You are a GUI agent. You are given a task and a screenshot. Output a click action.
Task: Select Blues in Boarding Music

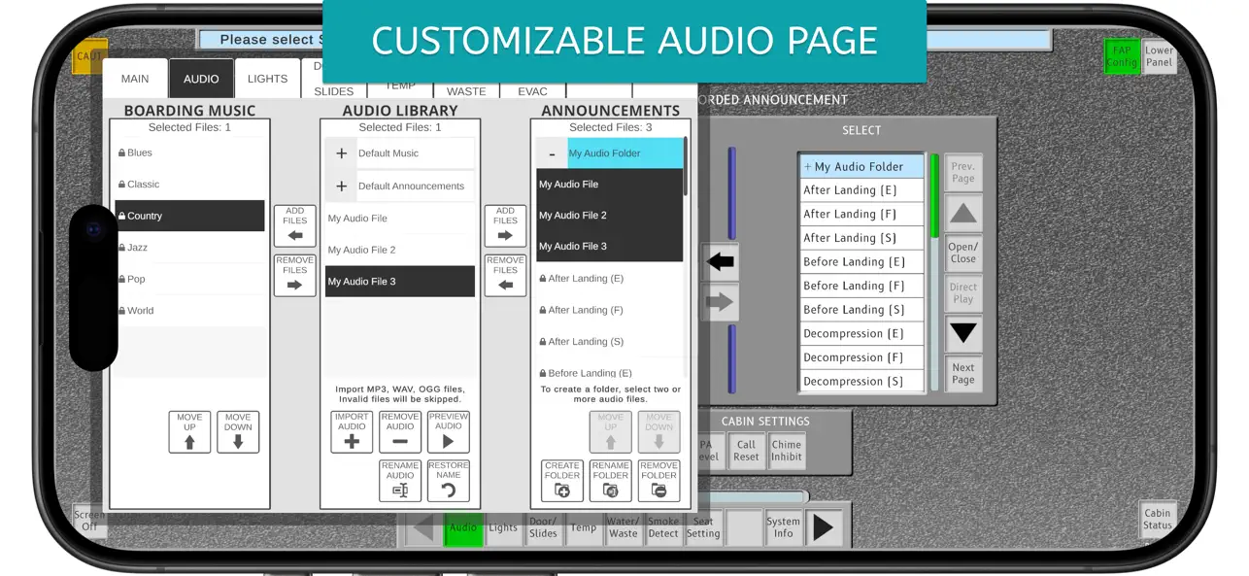click(x=189, y=152)
